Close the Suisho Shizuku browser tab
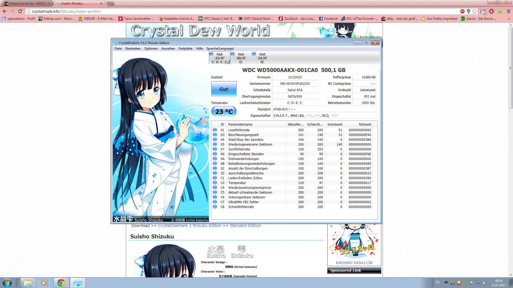This screenshot has height=288, width=513. (x=101, y=3)
